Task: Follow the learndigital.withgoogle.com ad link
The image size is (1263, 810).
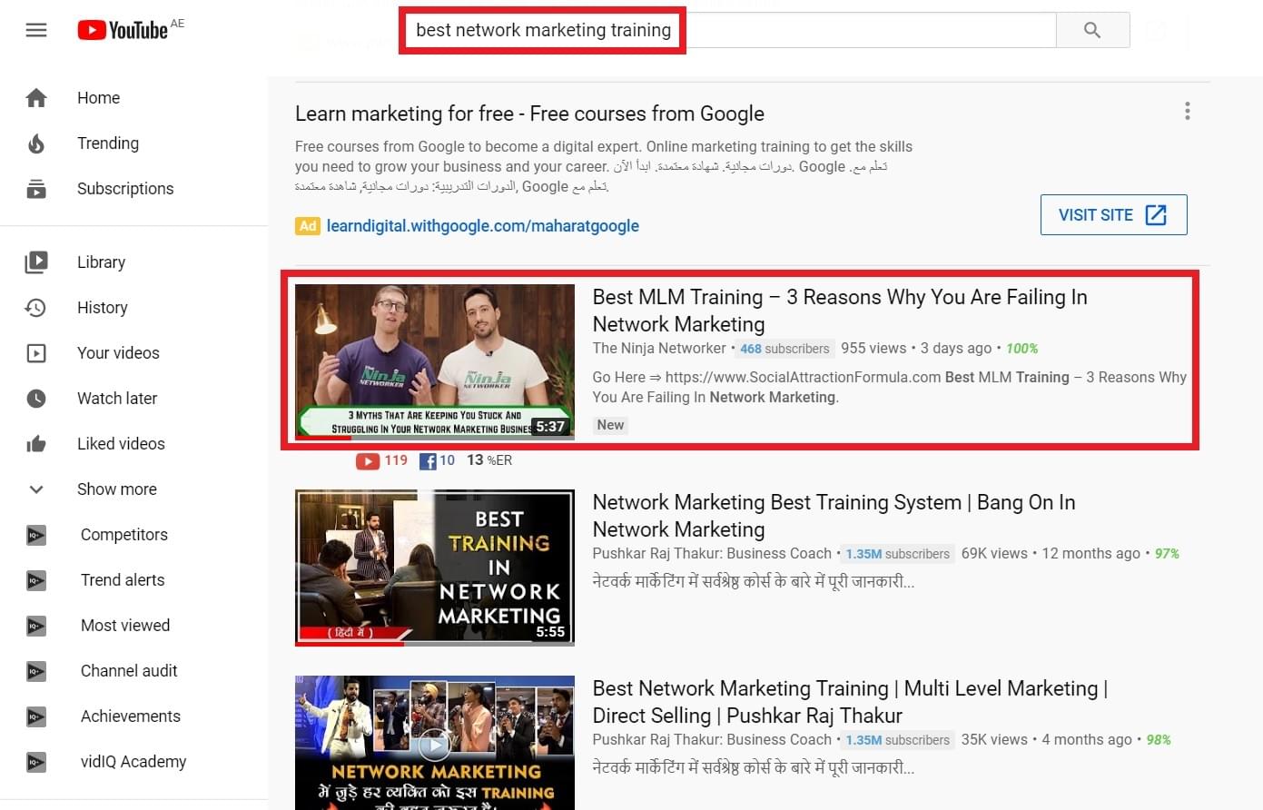Action: click(483, 226)
